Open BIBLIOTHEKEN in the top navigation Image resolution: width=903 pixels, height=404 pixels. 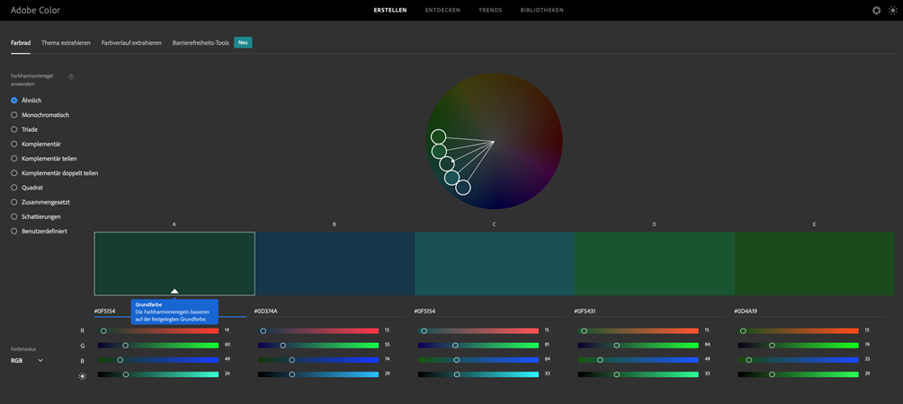click(x=541, y=11)
